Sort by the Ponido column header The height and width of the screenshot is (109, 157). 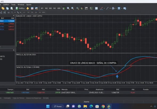coord(146,89)
